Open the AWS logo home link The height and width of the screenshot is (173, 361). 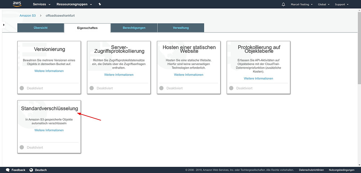[x=17, y=4]
